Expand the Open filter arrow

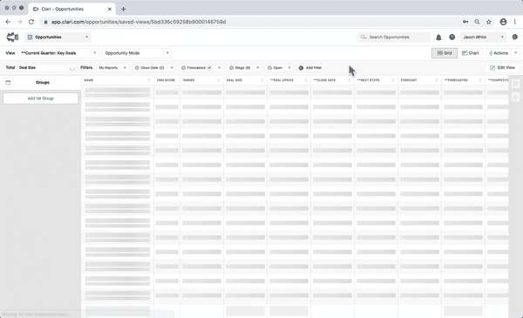(x=289, y=68)
